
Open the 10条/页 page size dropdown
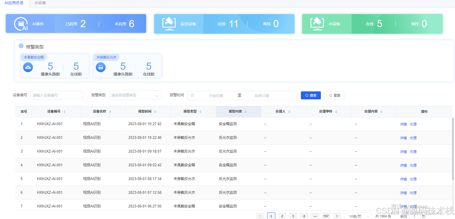357,216
